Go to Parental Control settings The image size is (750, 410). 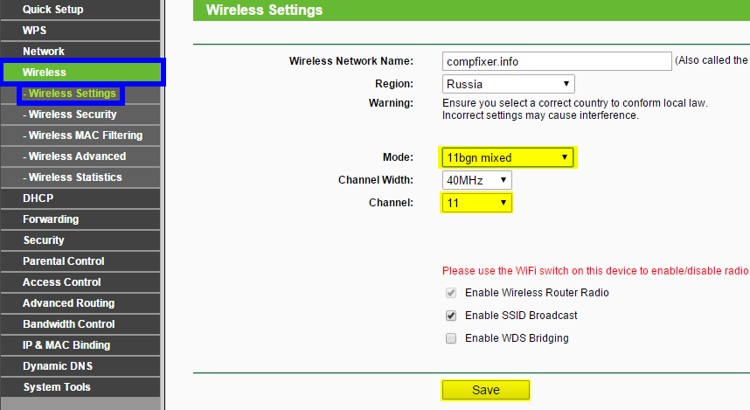[x=64, y=261]
